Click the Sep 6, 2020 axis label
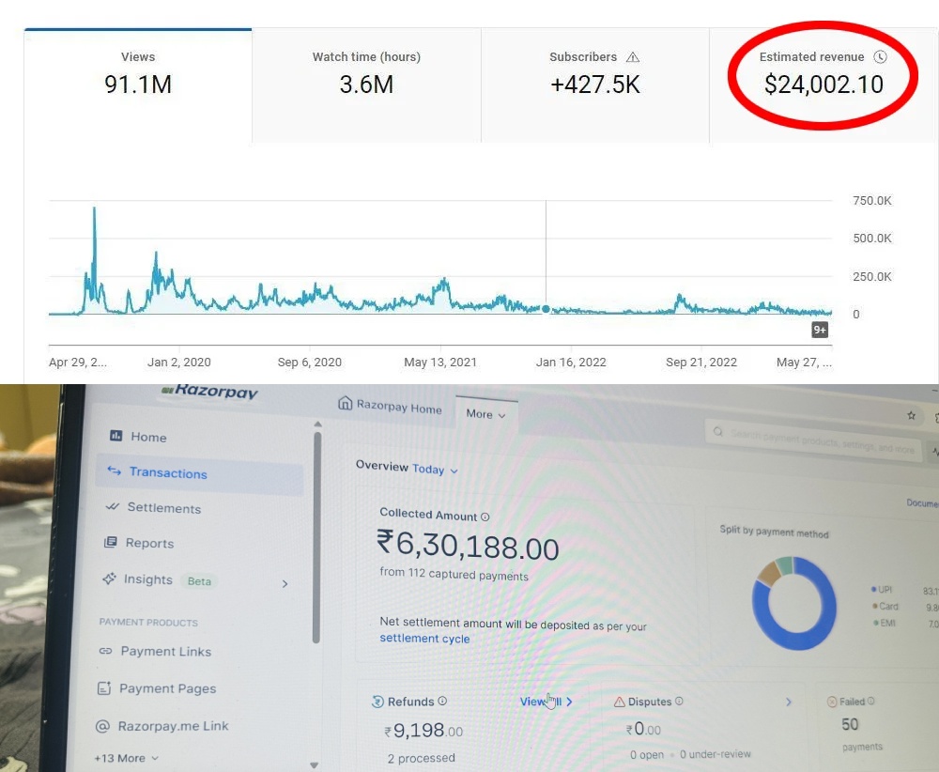 pyautogui.click(x=310, y=363)
